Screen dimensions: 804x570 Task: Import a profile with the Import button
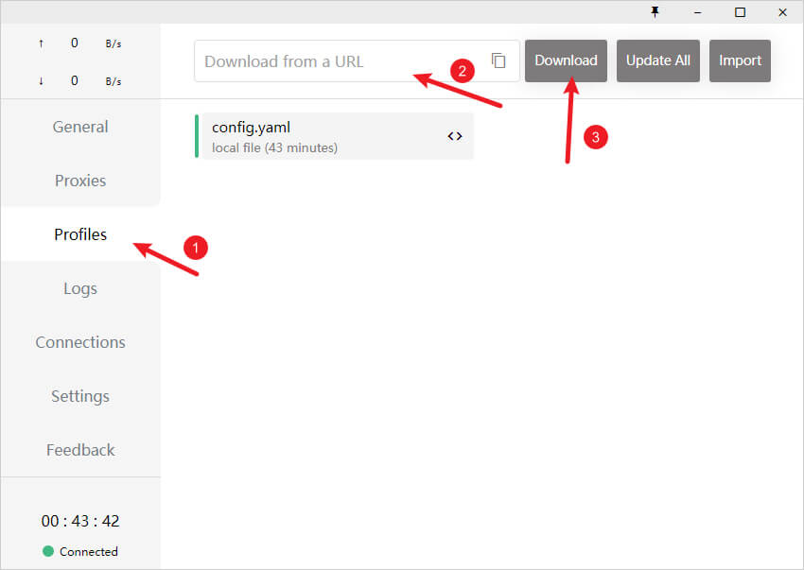(740, 60)
